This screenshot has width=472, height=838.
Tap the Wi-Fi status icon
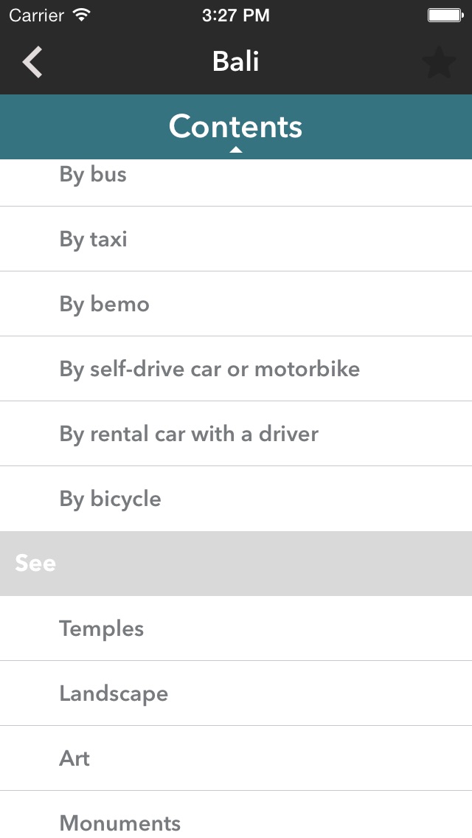pyautogui.click(x=82, y=15)
